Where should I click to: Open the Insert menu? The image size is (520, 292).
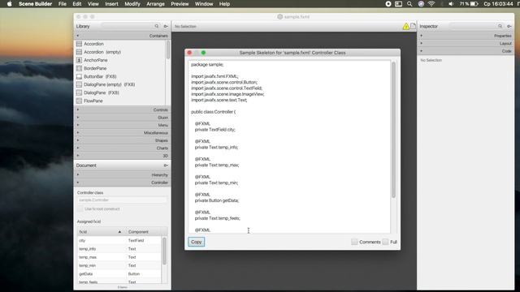pos(111,4)
